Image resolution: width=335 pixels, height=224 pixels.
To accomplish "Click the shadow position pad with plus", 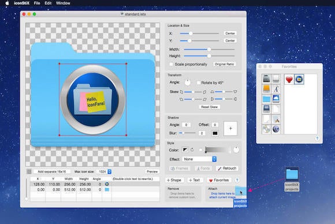I will click(x=230, y=129).
